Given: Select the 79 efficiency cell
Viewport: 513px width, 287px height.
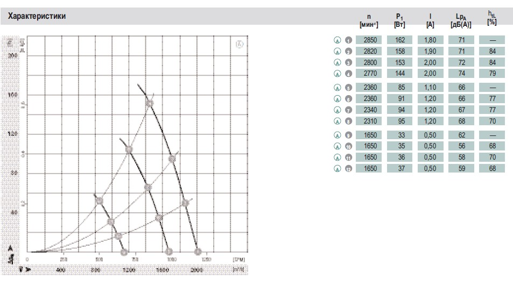Looking at the screenshot, I should click(491, 74).
